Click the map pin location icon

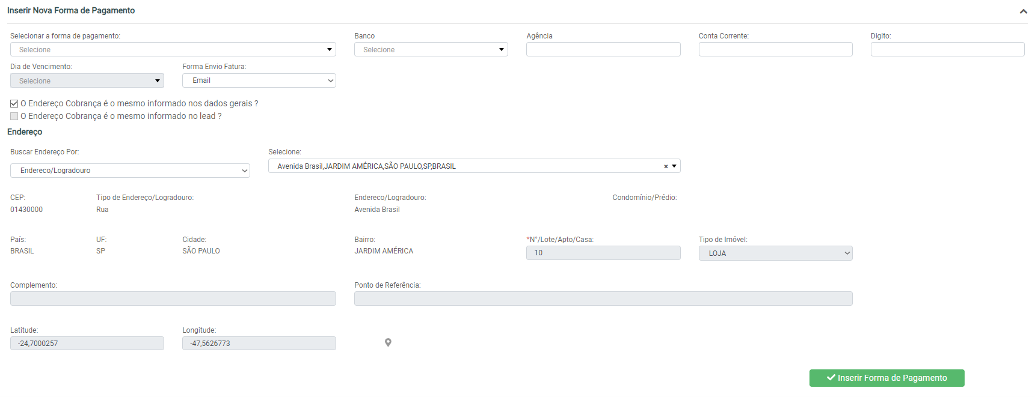tap(388, 342)
